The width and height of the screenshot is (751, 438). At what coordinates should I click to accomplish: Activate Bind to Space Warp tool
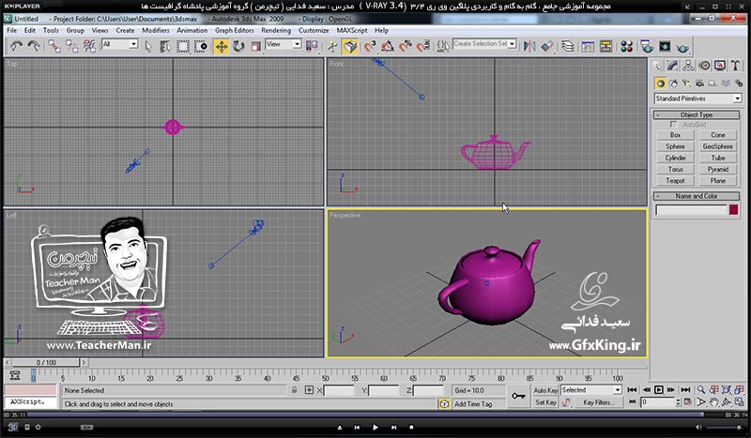point(89,47)
